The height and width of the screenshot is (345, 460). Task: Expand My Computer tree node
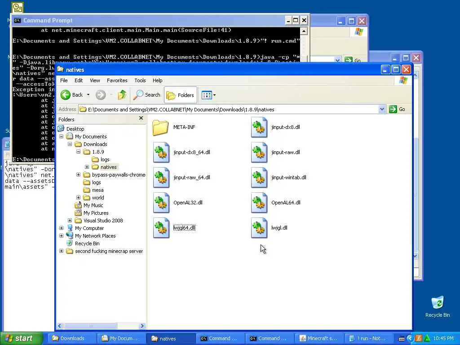click(x=61, y=228)
